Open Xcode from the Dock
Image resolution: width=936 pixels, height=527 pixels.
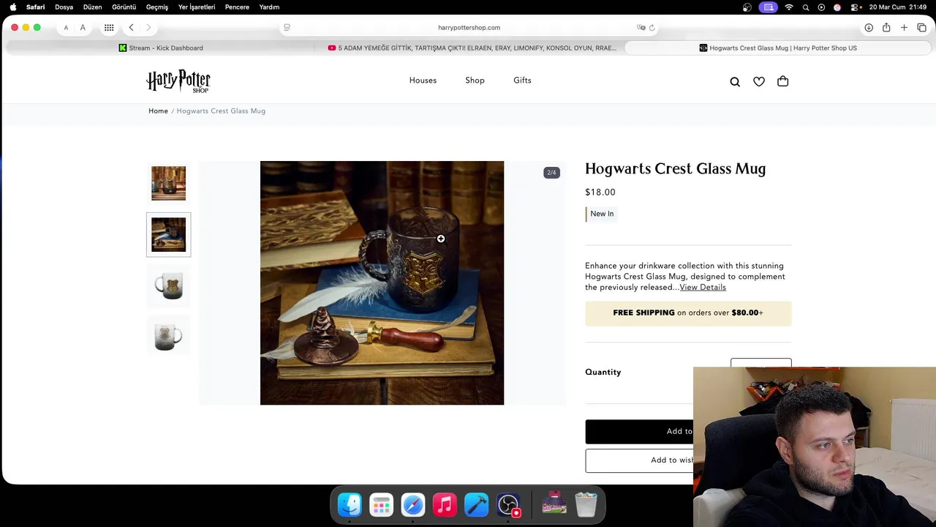coord(476,504)
